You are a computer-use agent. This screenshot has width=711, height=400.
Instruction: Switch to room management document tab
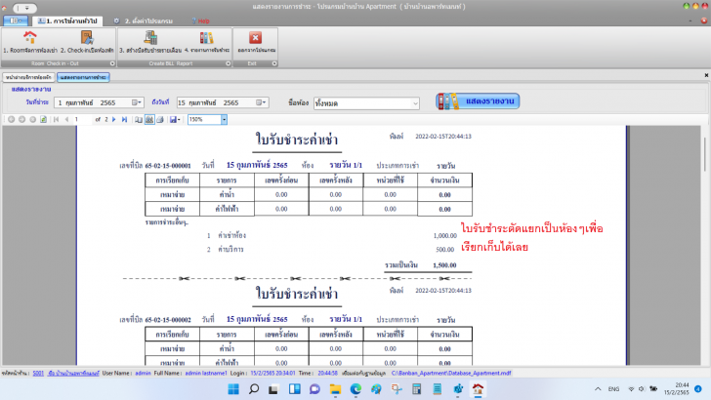[28, 77]
